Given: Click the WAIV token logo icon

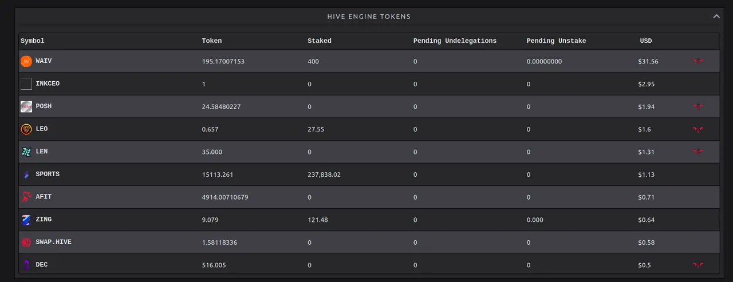Looking at the screenshot, I should tap(26, 61).
